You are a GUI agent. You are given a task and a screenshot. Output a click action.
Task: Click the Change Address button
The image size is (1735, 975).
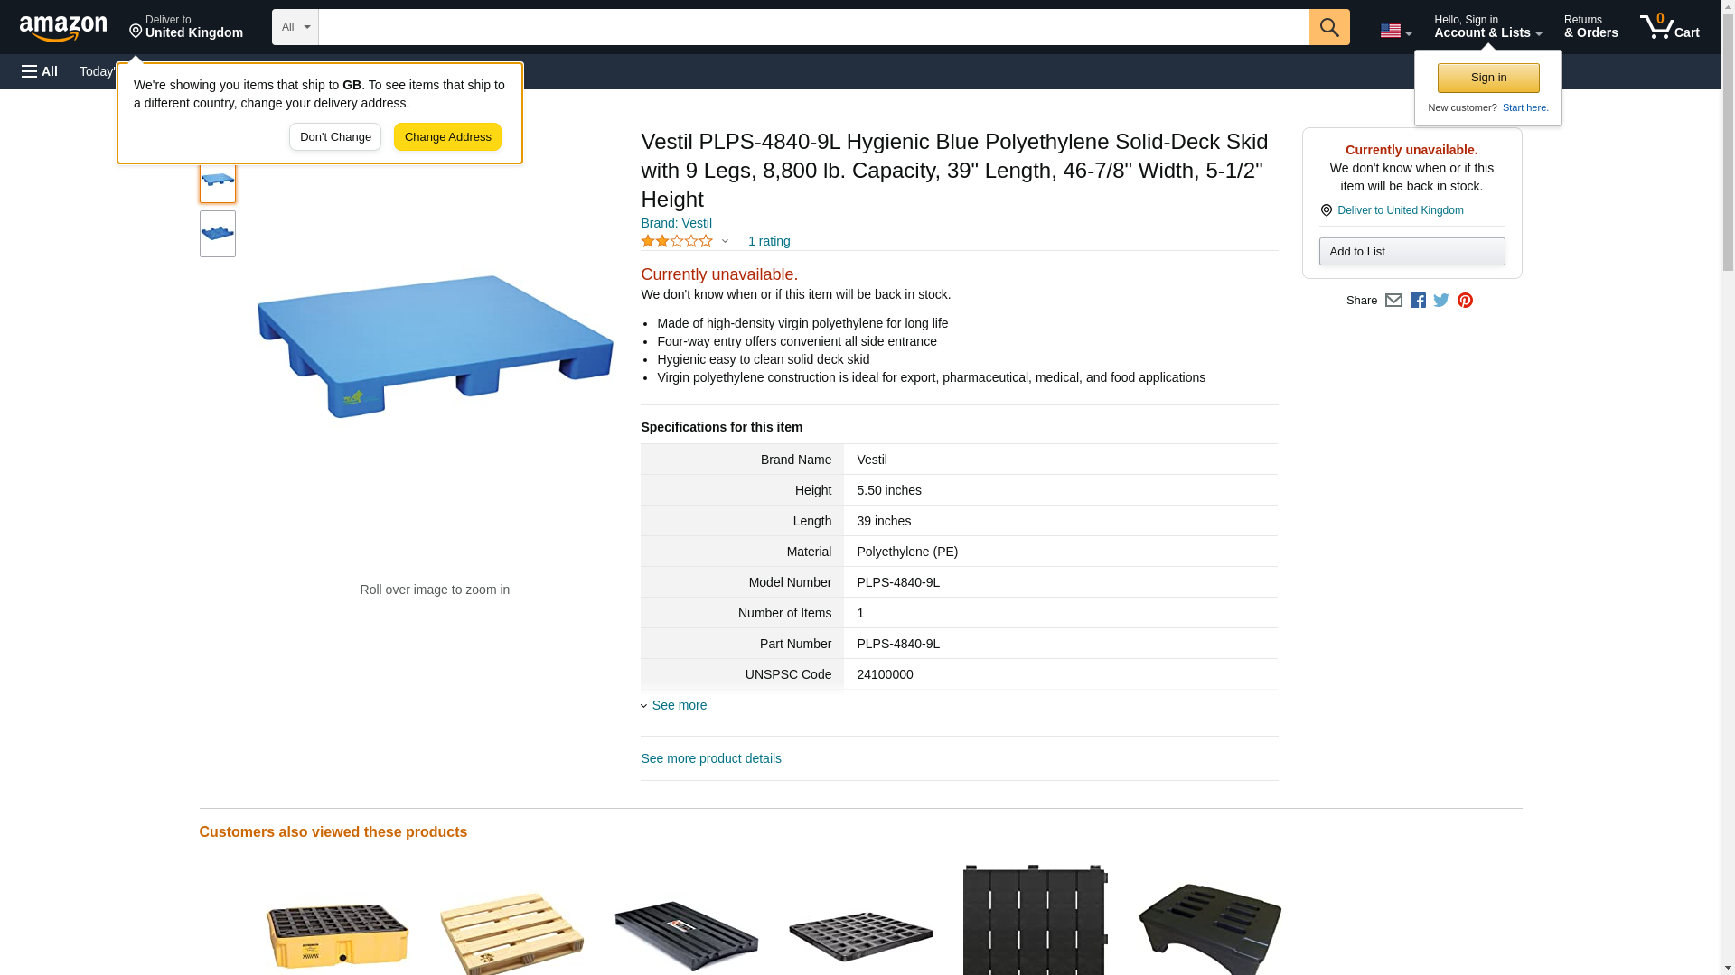click(447, 137)
